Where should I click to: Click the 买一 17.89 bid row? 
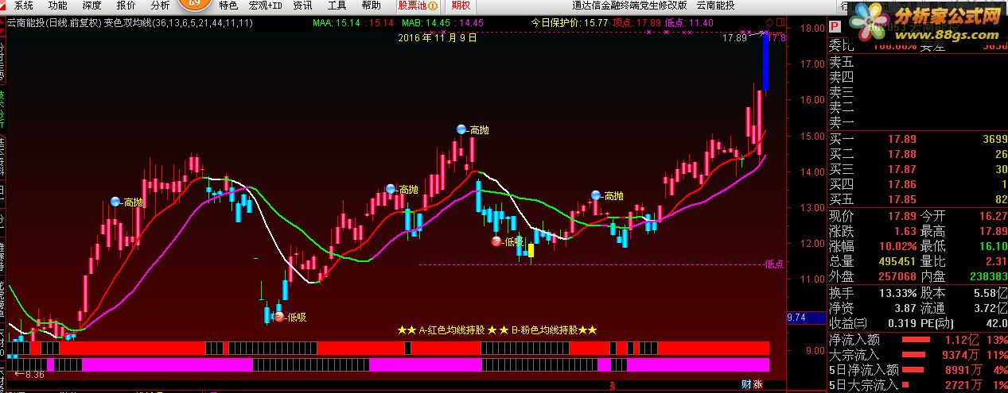(918, 139)
